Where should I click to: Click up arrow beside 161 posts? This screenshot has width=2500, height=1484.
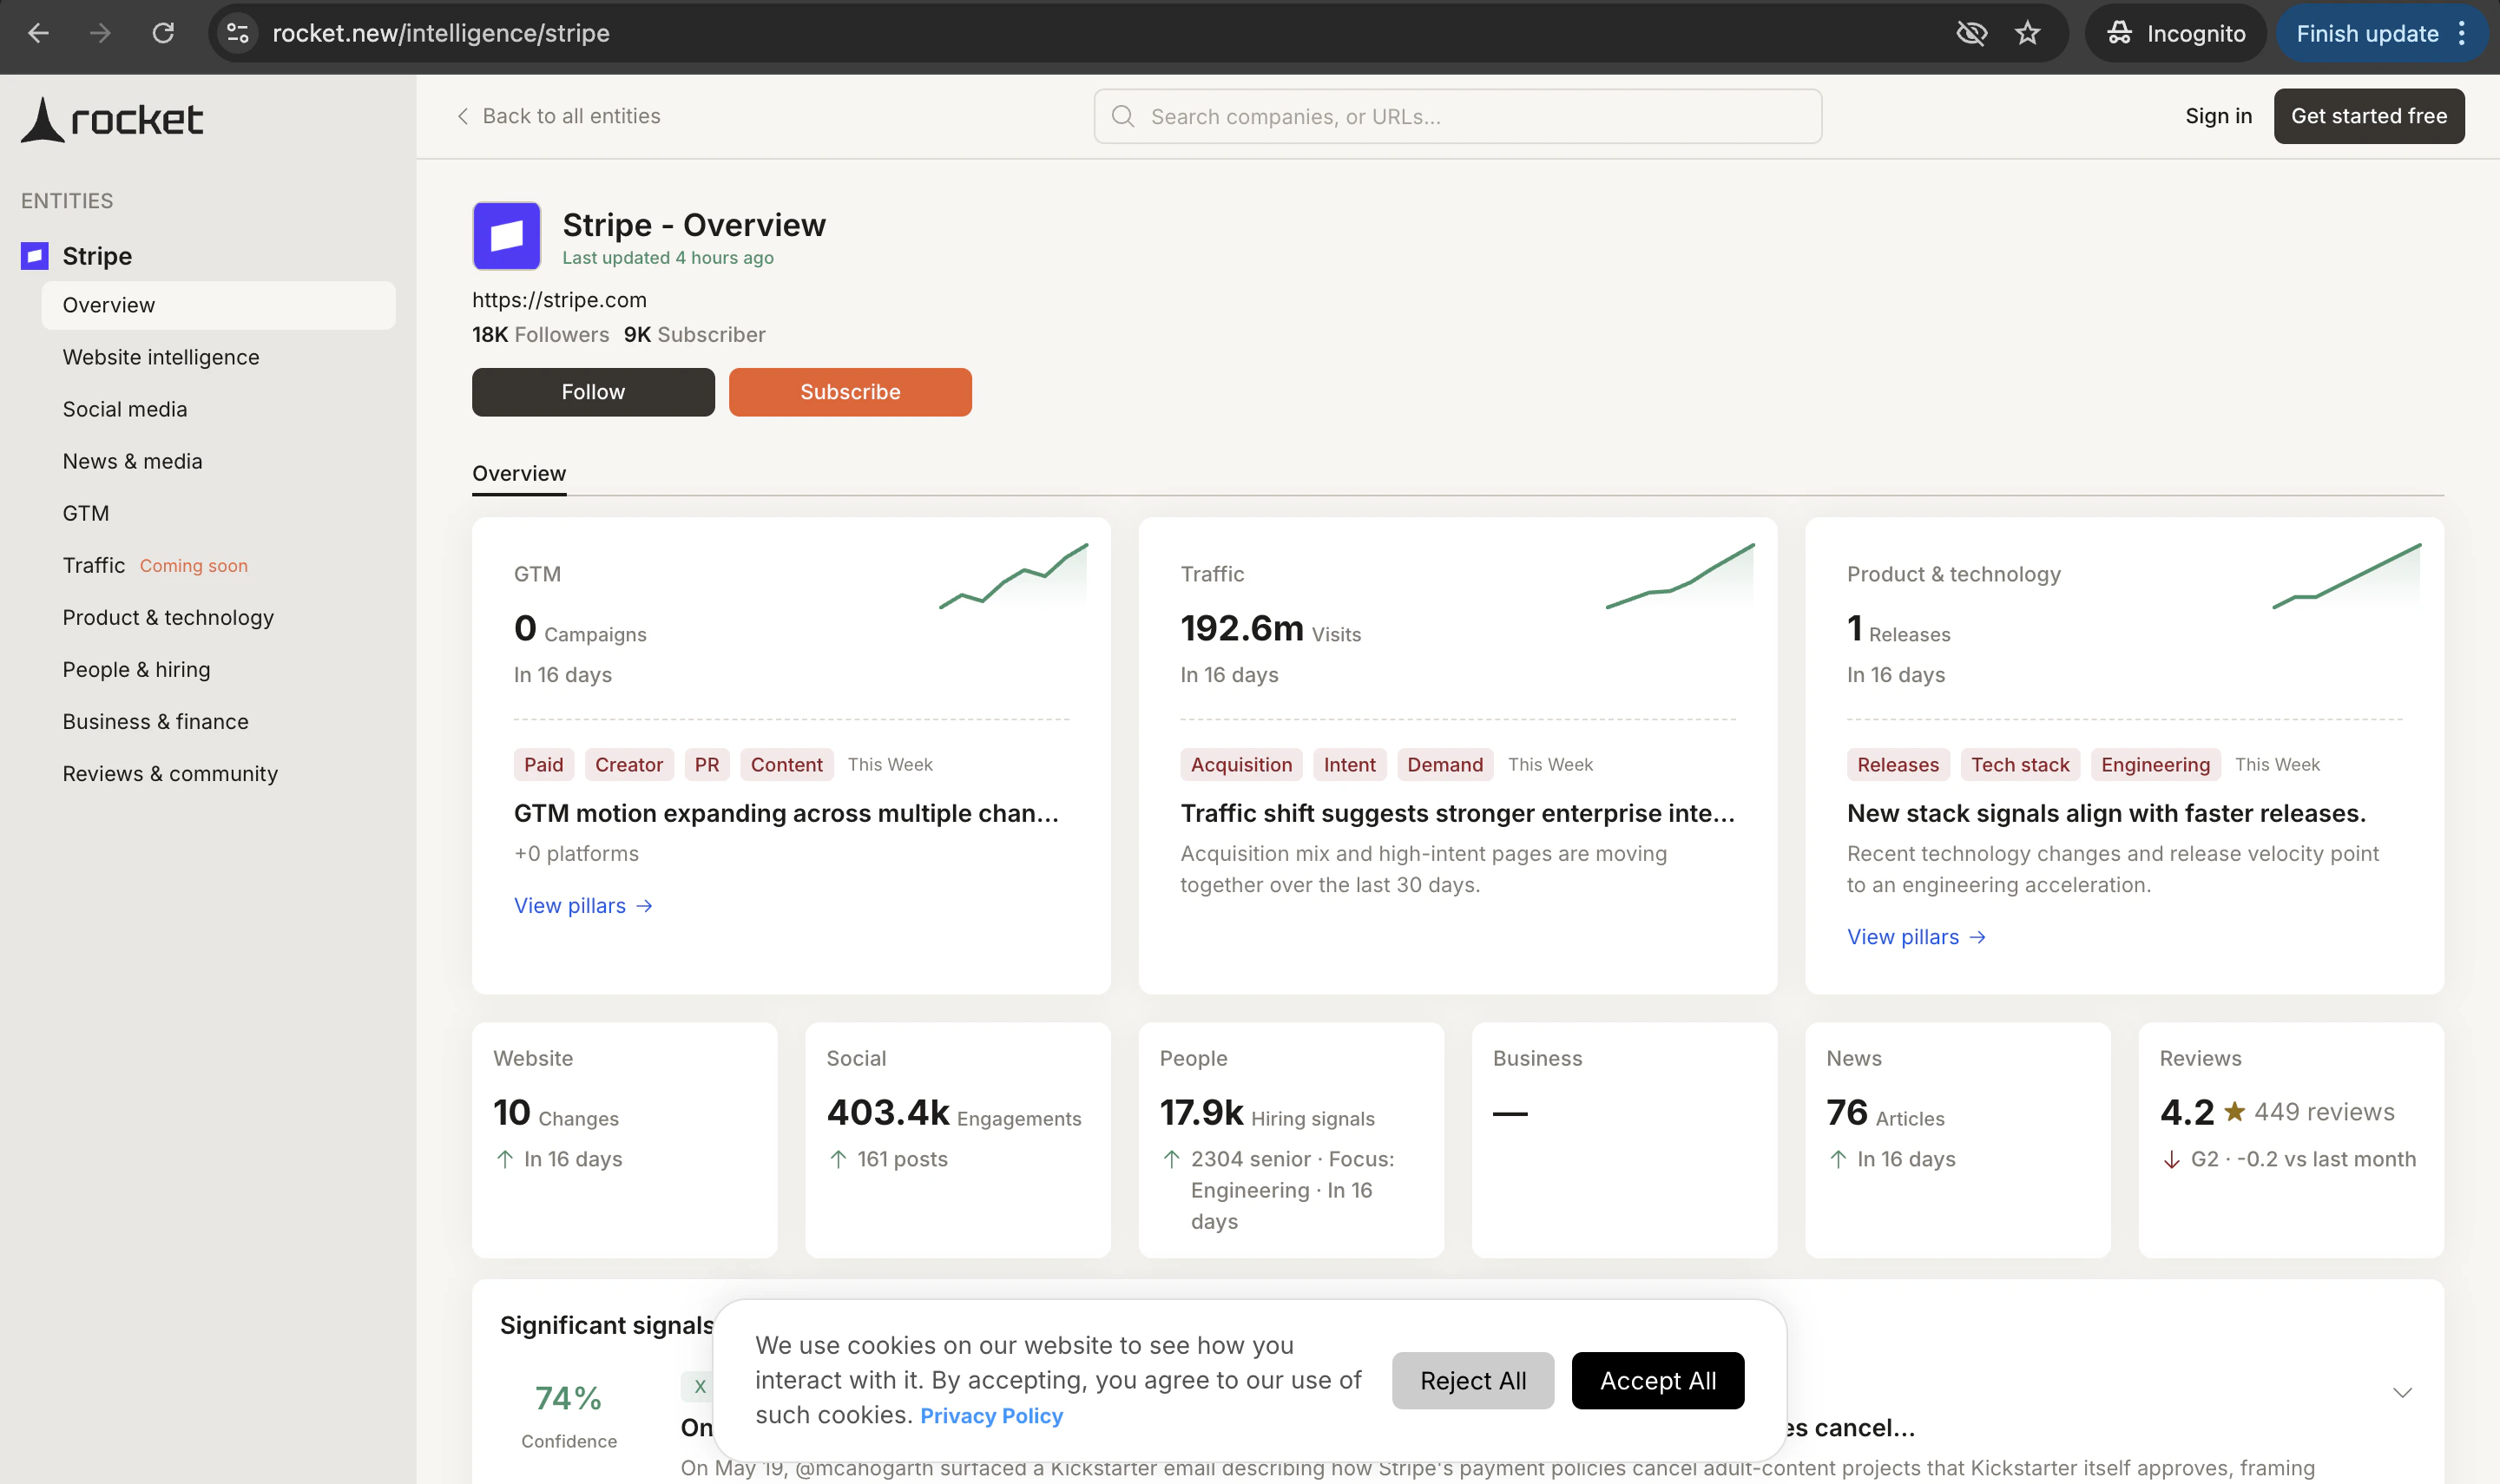pyautogui.click(x=838, y=1159)
